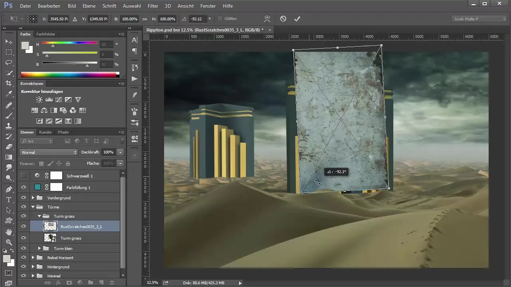
Task: Select the Eraser tool
Action: 9,147
